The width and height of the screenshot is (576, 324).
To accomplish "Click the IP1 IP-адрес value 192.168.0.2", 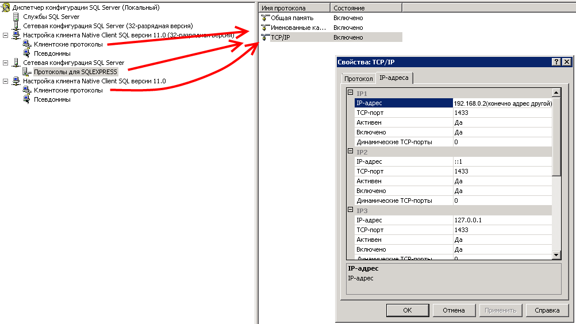I will [x=502, y=103].
